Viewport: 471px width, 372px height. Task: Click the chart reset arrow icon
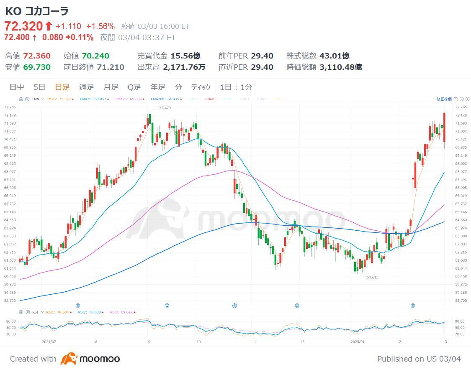(x=456, y=99)
